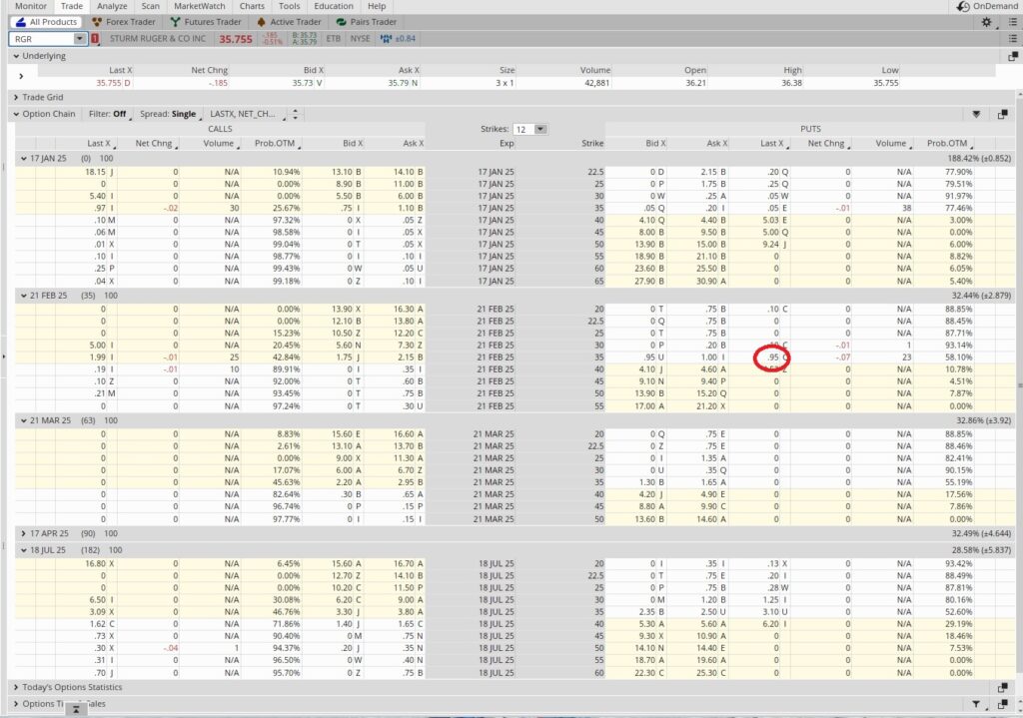Viewport: 1023px width, 718px height.
Task: Expand Today's Options Statistics section
Action: [16, 687]
